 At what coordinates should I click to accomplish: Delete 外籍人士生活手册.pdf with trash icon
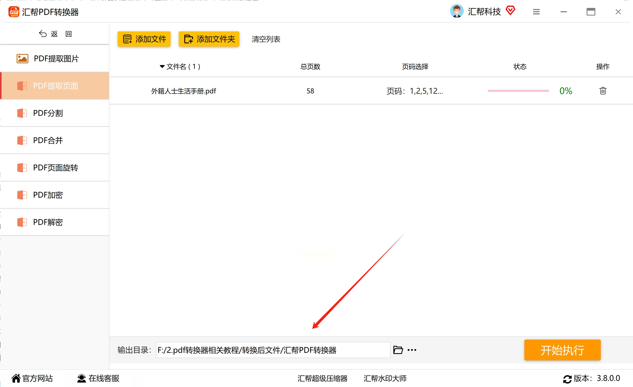tap(603, 91)
